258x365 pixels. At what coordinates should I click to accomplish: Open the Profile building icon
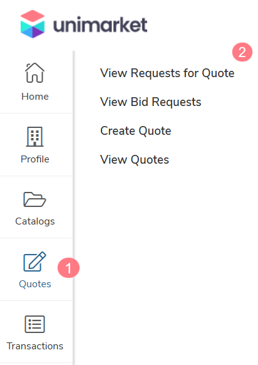[34, 137]
